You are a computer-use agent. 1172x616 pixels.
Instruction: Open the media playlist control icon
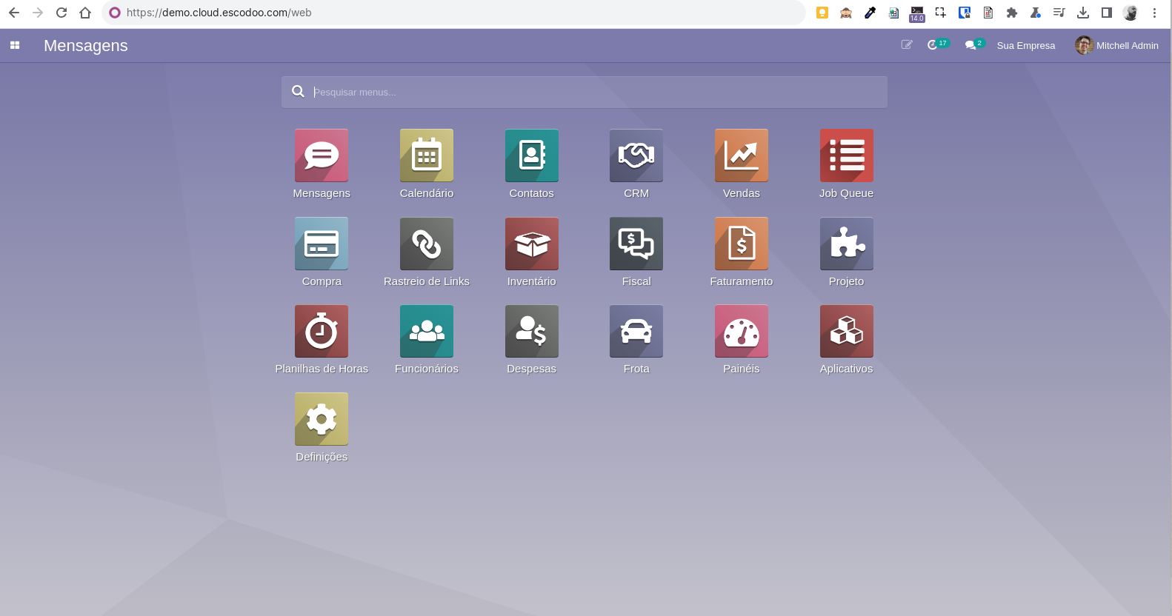click(1059, 13)
